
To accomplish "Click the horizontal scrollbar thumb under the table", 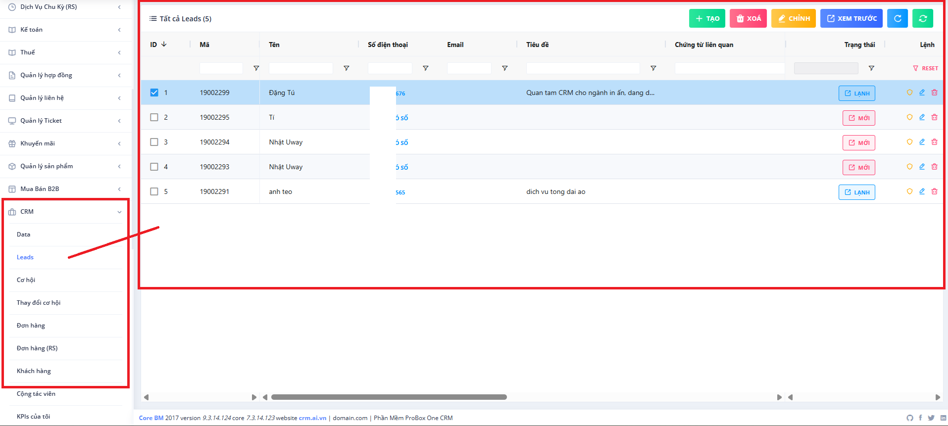I will click(x=389, y=397).
